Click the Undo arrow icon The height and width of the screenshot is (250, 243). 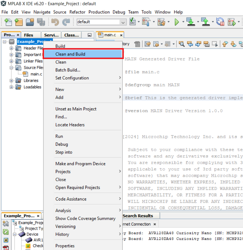coord(55,22)
